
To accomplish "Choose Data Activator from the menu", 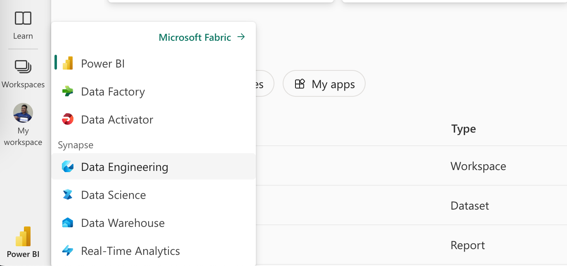I will [x=154, y=119].
